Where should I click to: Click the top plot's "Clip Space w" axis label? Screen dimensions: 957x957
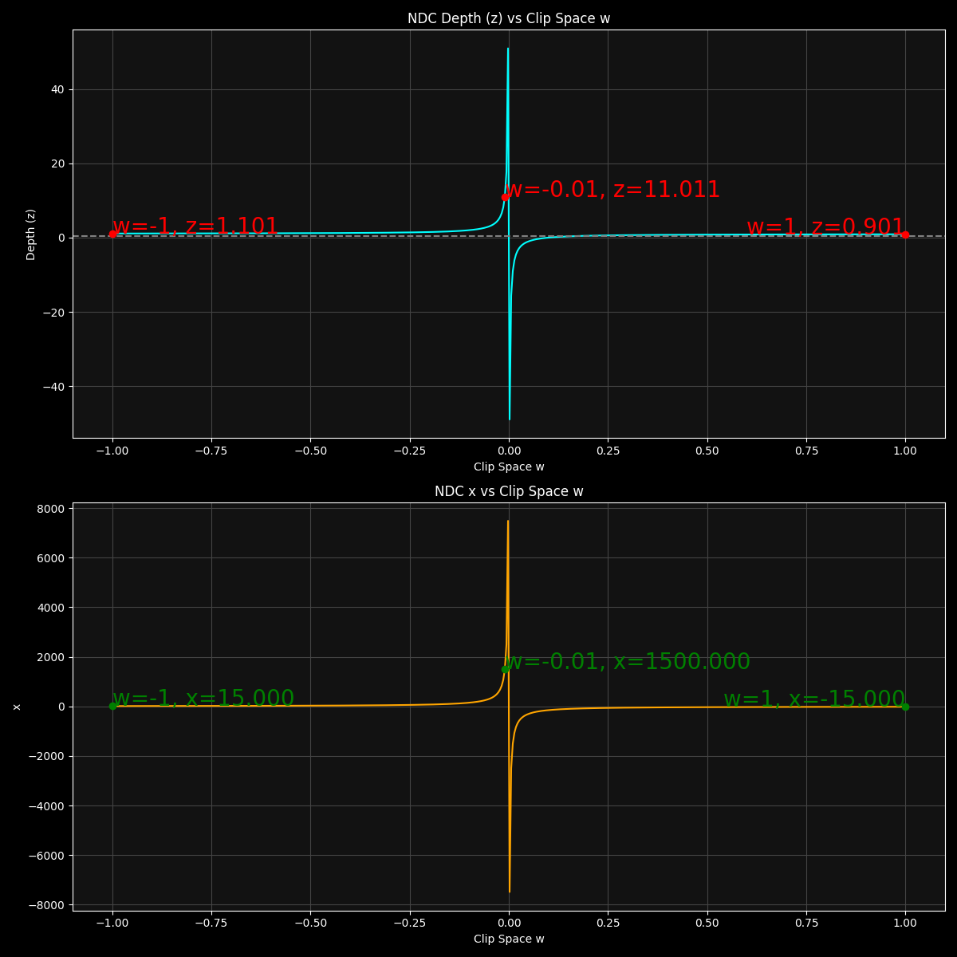coord(509,467)
